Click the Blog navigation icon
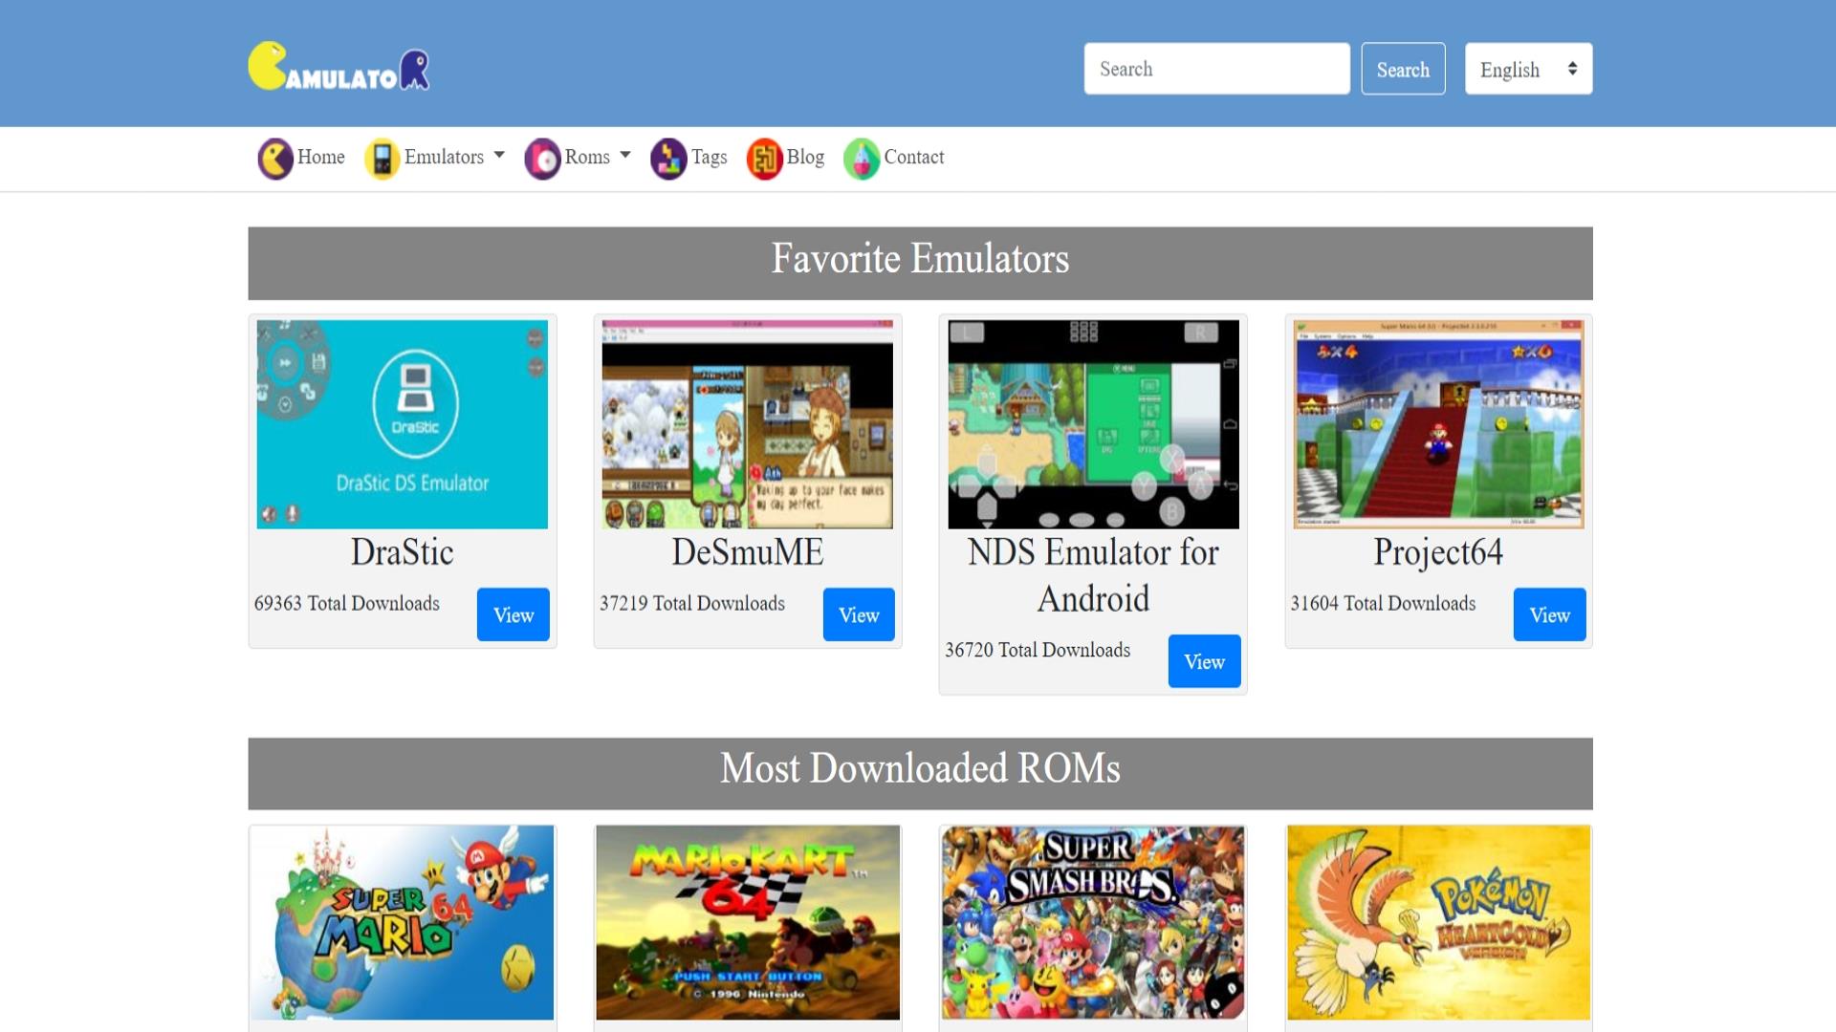Image resolution: width=1836 pixels, height=1032 pixels. (765, 158)
